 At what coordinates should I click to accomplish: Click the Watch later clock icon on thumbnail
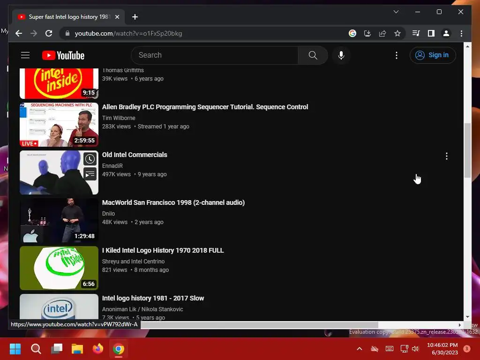pyautogui.click(x=90, y=159)
